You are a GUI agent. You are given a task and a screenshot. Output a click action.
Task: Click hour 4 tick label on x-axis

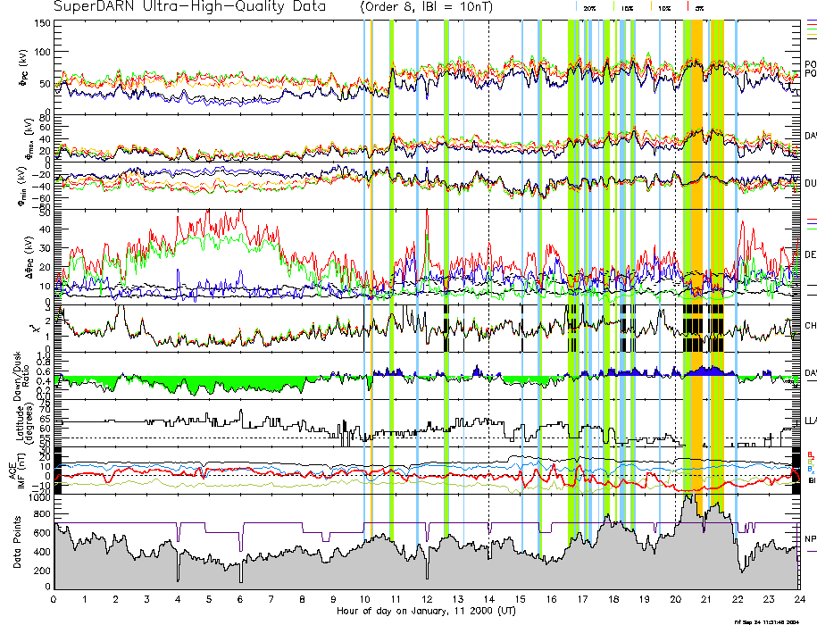point(178,599)
